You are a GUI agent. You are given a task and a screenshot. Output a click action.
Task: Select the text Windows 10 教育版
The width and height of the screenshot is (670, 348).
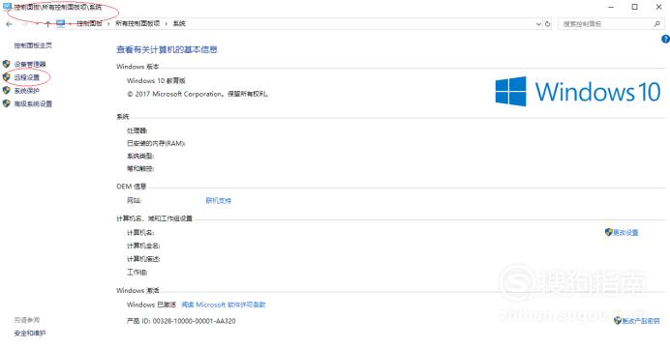click(x=156, y=80)
